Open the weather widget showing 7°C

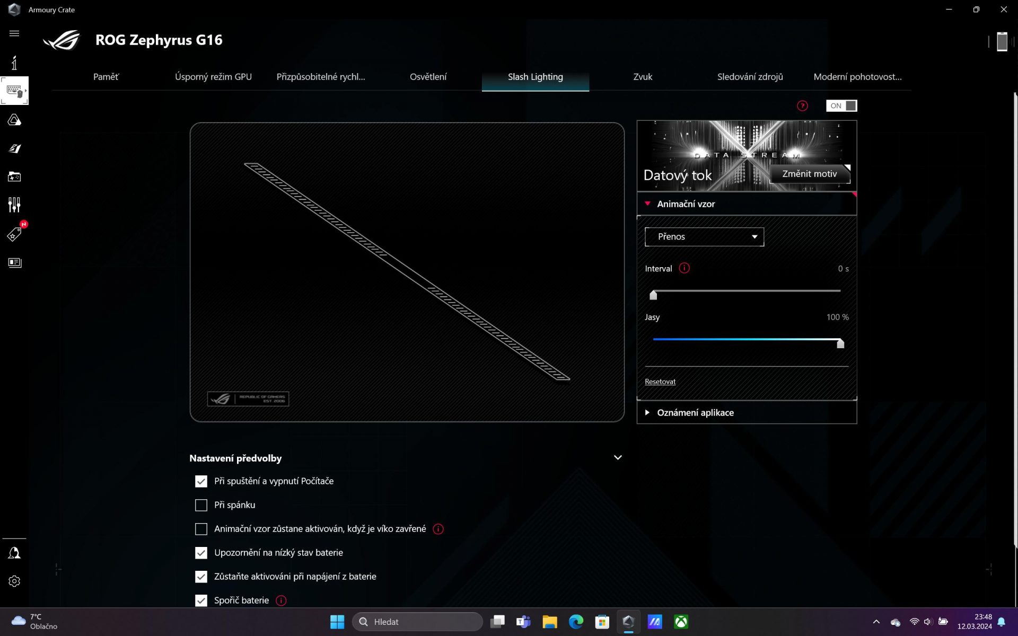point(35,622)
